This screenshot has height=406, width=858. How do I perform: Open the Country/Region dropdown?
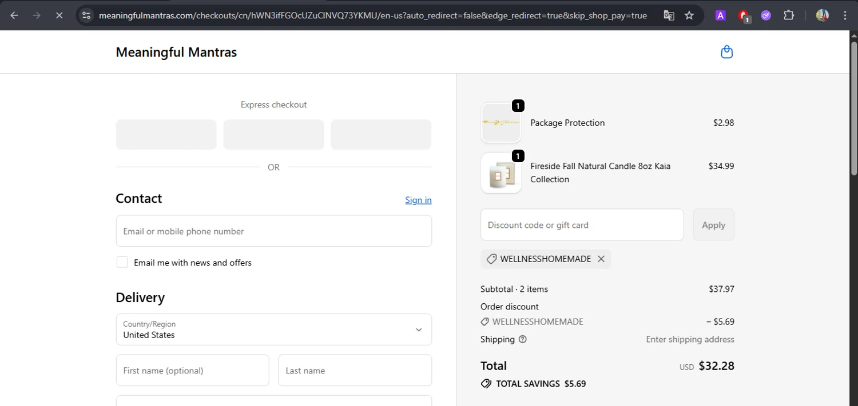[274, 329]
